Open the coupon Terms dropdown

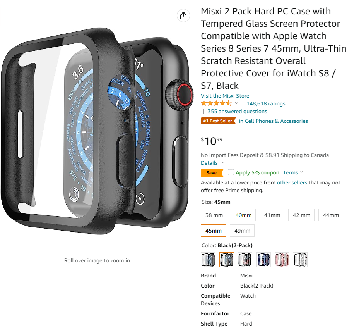coord(292,172)
